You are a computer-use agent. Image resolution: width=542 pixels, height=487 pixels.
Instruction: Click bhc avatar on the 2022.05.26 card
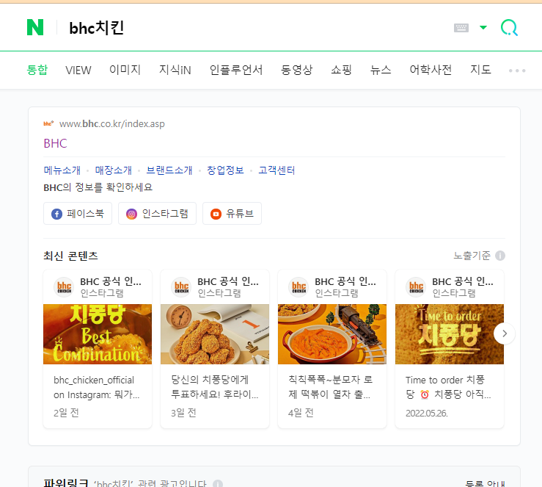point(416,287)
